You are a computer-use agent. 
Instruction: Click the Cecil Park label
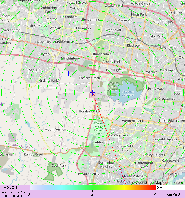click(59, 166)
